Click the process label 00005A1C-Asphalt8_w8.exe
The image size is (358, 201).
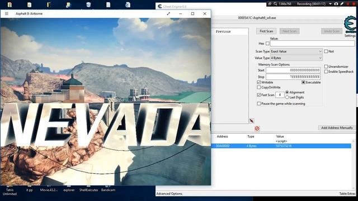coord(257,18)
